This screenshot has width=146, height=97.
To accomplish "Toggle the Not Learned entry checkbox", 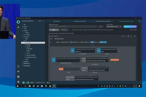I will [x=51, y=36].
